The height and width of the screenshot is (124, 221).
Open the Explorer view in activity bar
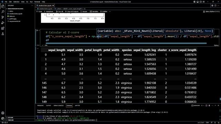click(x=3, y=6)
